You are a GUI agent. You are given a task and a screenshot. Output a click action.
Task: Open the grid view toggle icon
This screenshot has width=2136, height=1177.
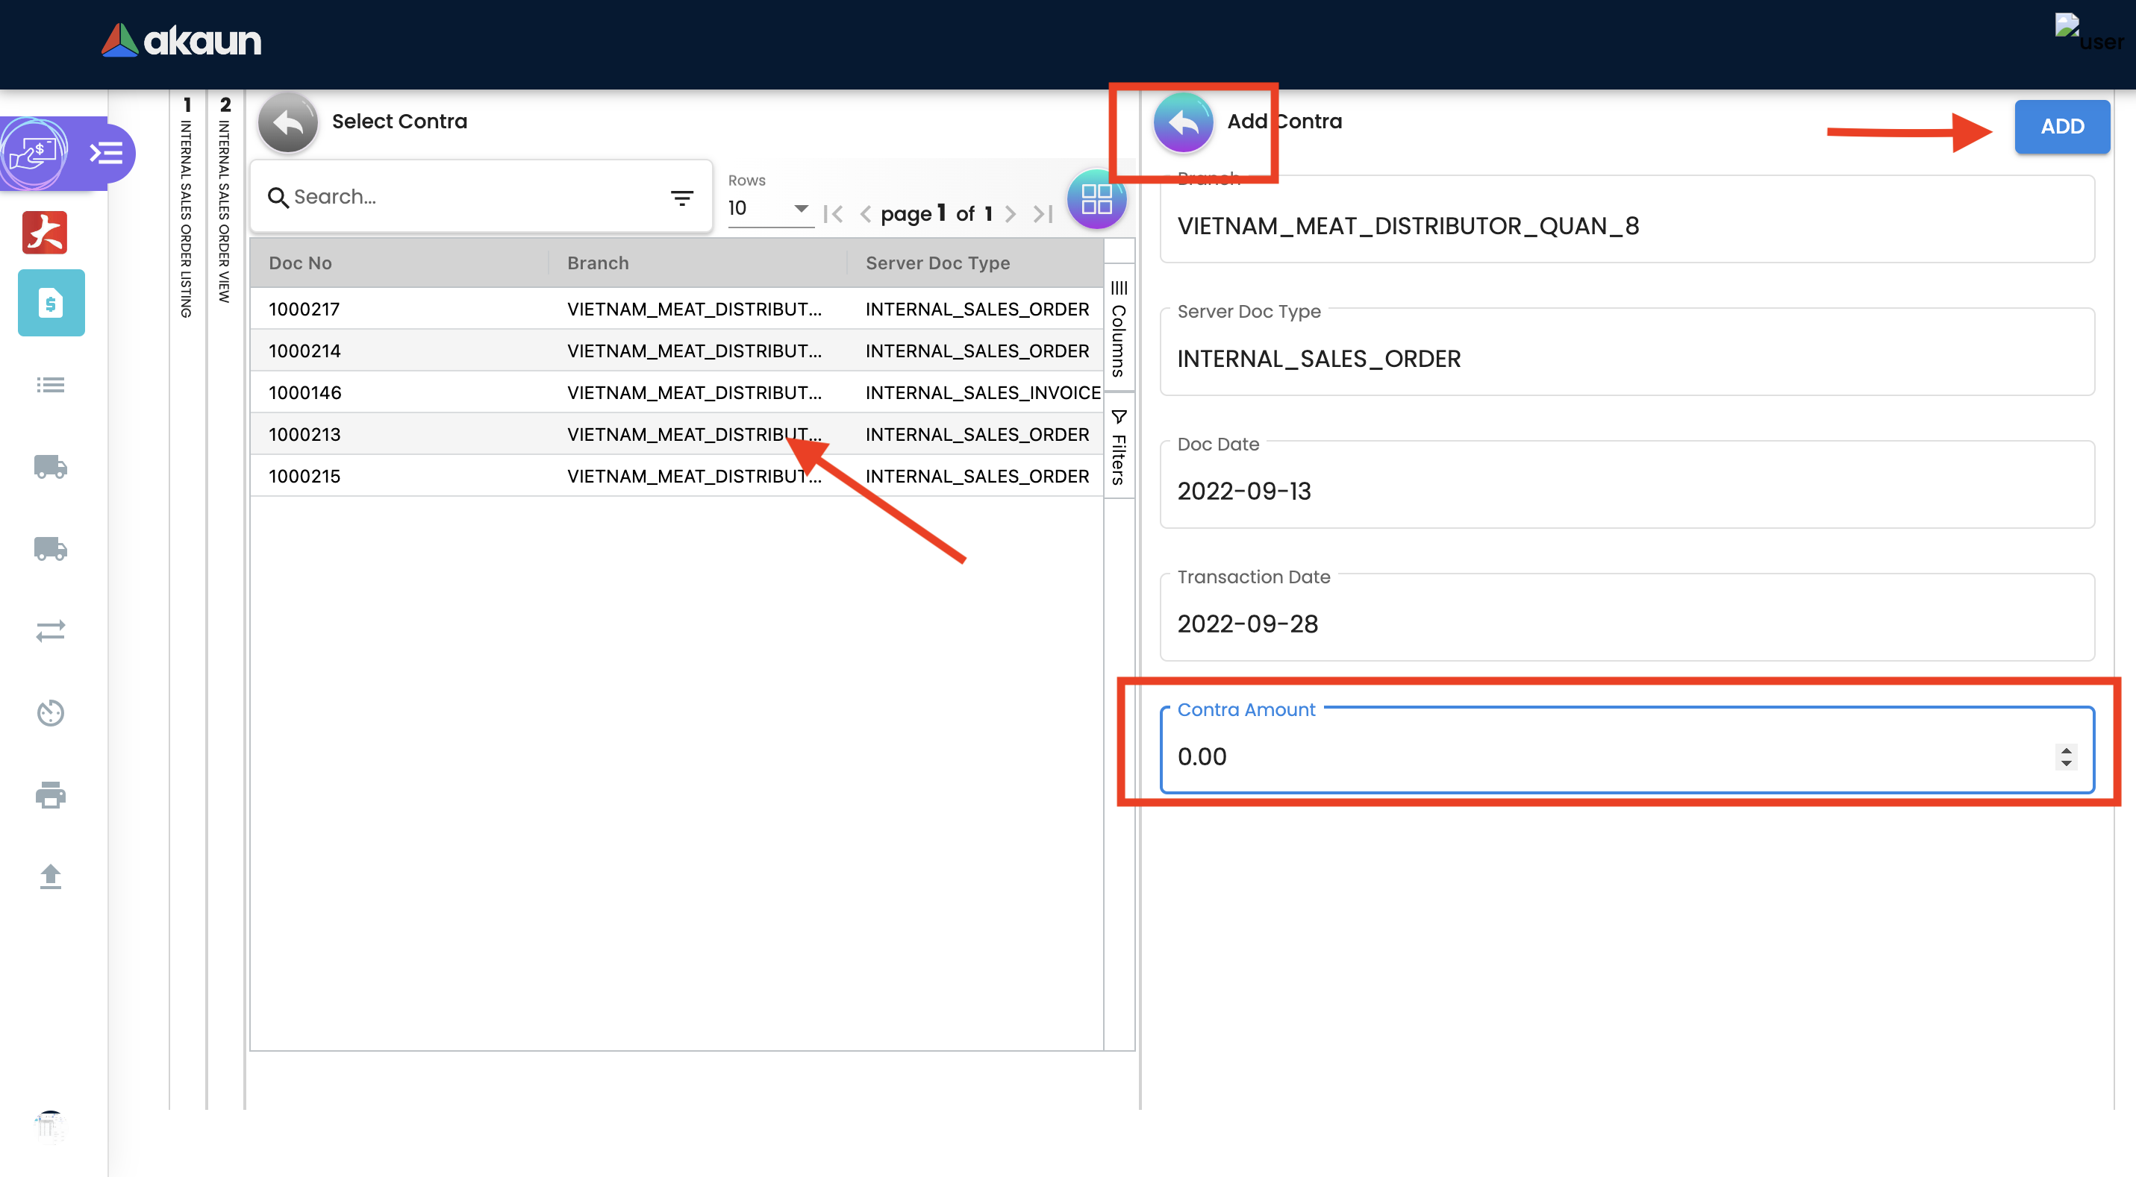(1096, 200)
